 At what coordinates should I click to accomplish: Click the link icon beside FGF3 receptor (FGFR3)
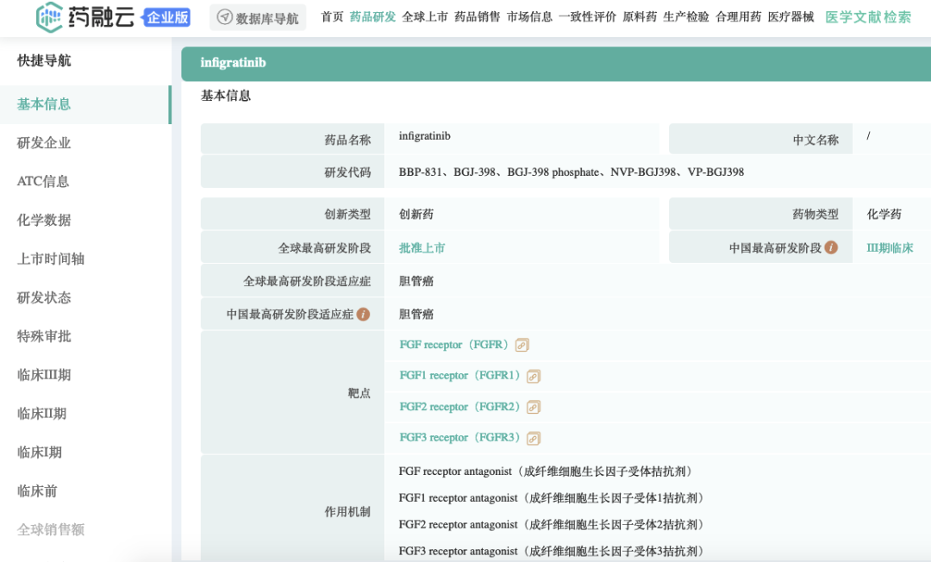tap(533, 438)
